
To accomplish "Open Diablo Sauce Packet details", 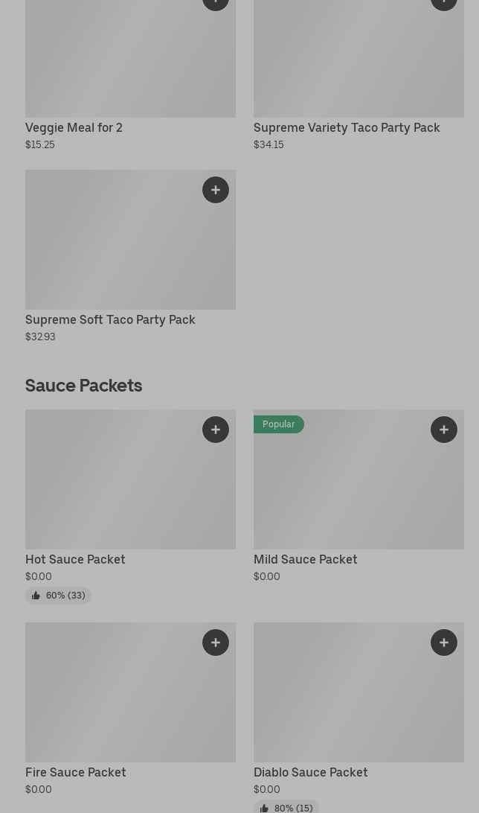I will [x=310, y=772].
